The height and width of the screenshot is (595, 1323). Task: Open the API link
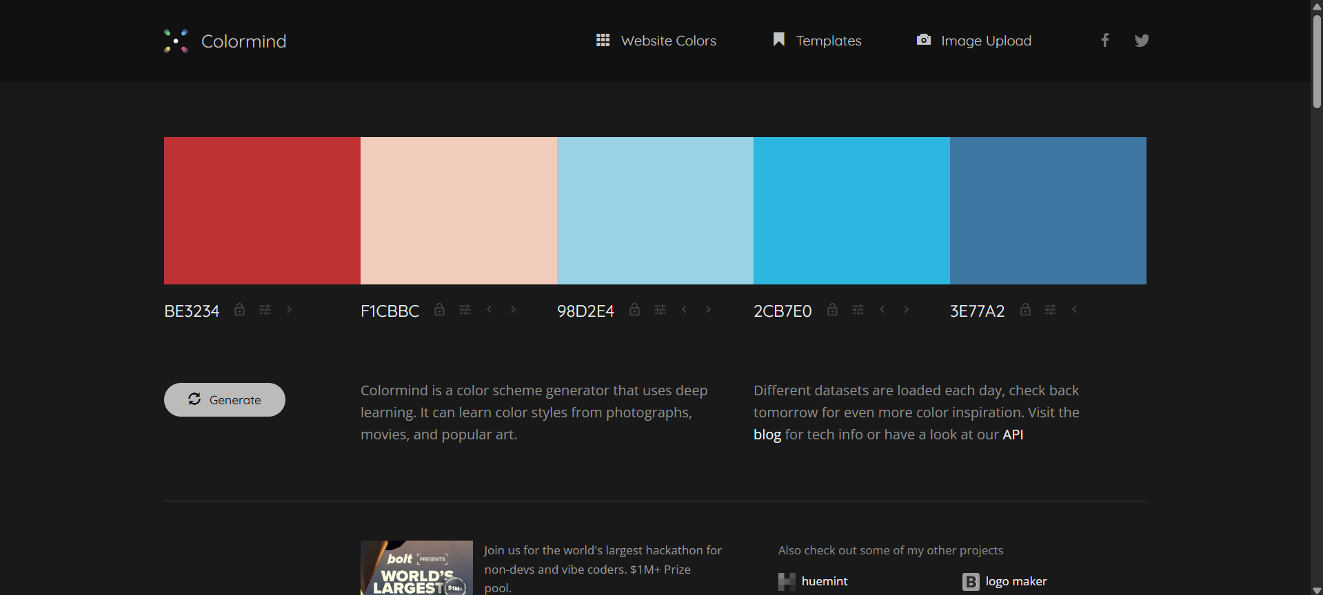(x=1013, y=435)
